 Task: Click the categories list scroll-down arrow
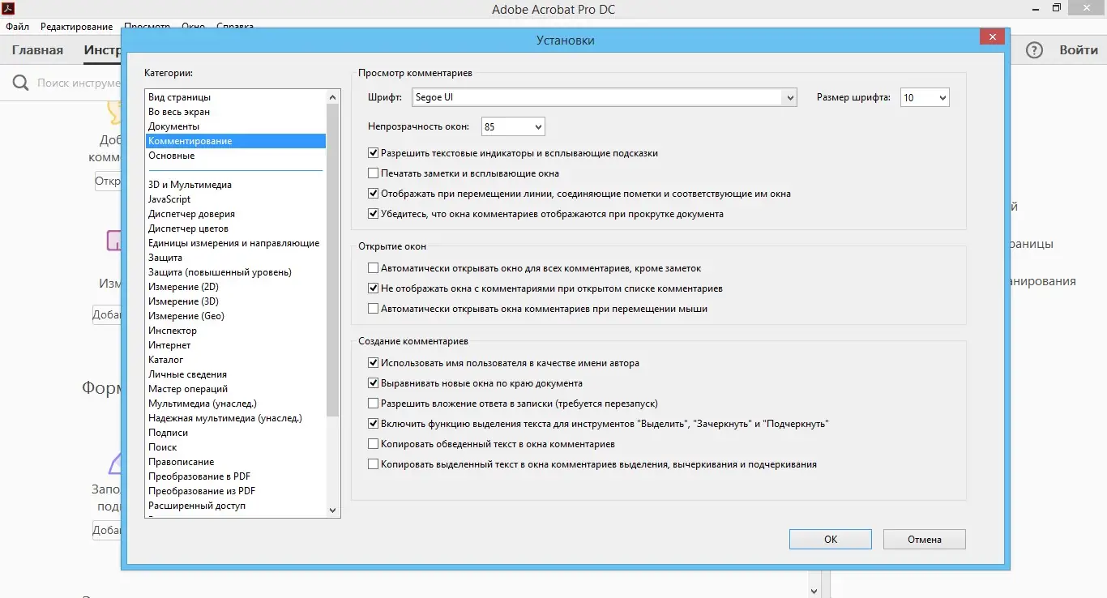click(x=332, y=510)
